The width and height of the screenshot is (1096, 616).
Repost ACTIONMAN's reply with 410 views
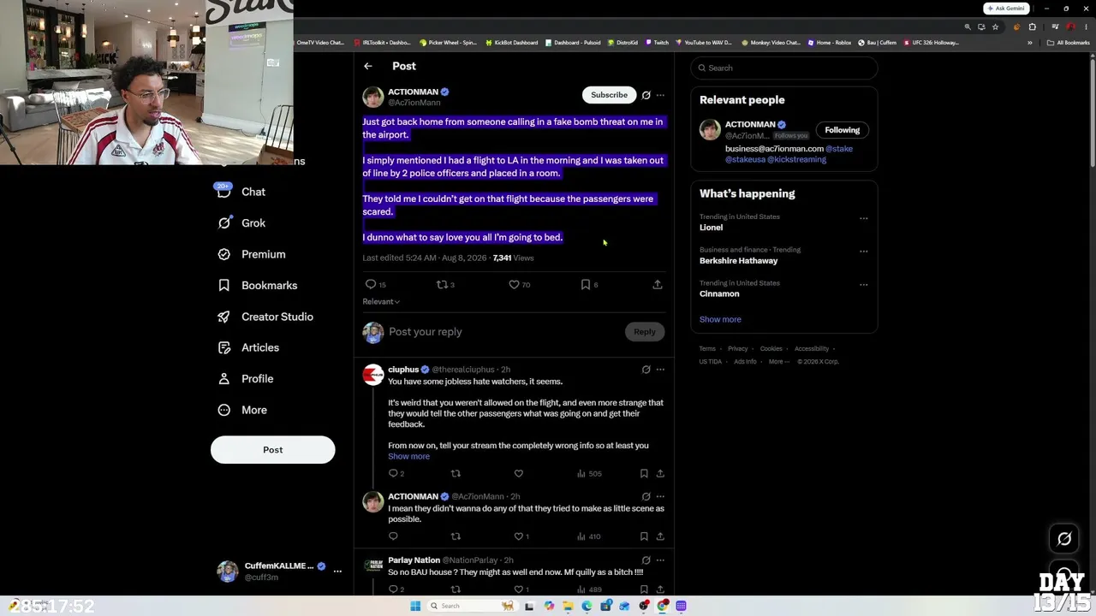tap(456, 536)
